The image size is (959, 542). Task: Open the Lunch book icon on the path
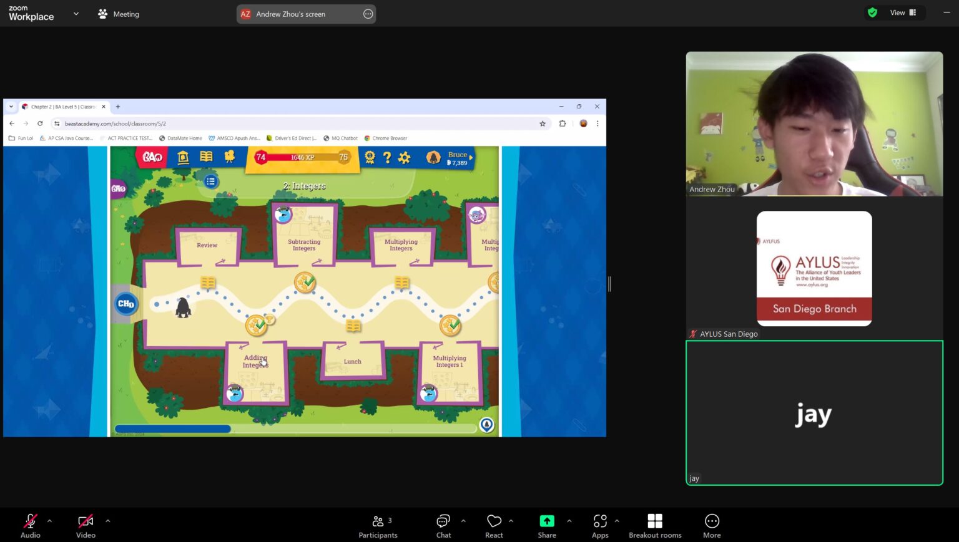353,326
